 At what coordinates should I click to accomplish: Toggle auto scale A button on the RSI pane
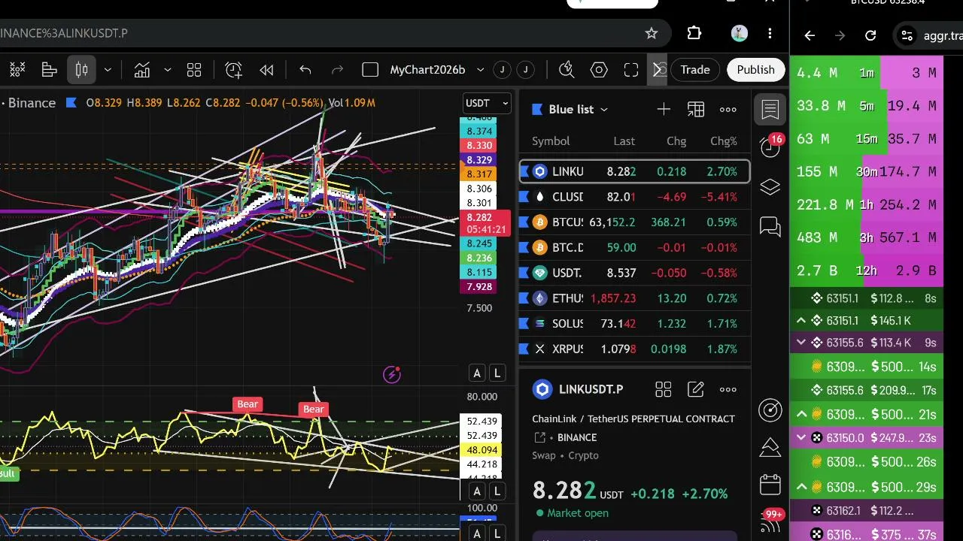point(476,491)
